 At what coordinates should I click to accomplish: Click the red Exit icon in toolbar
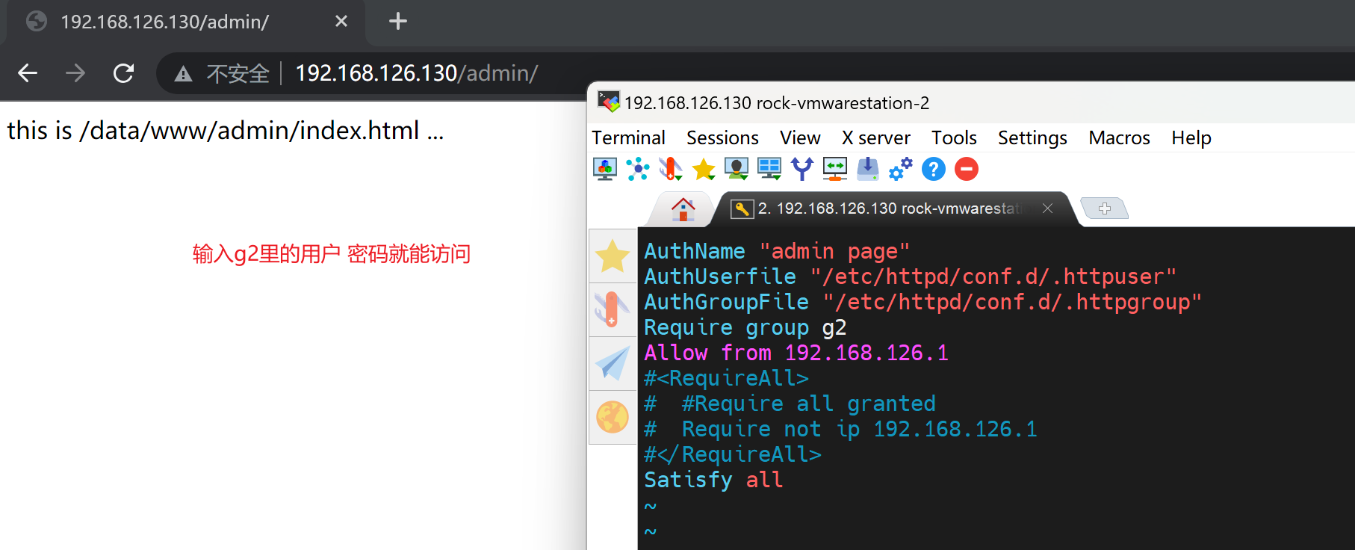point(966,170)
